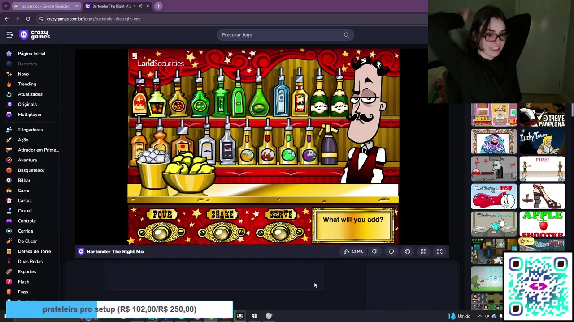Click the CrazyGames logo
This screenshot has height=322, width=574.
click(x=35, y=35)
